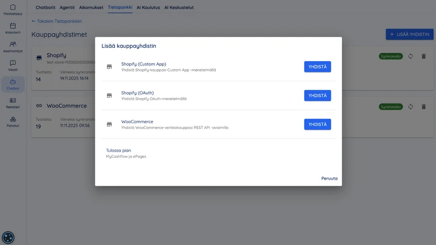Click sync date 14.11.2025 16:14
This screenshot has width=436, height=245.
tap(74, 78)
